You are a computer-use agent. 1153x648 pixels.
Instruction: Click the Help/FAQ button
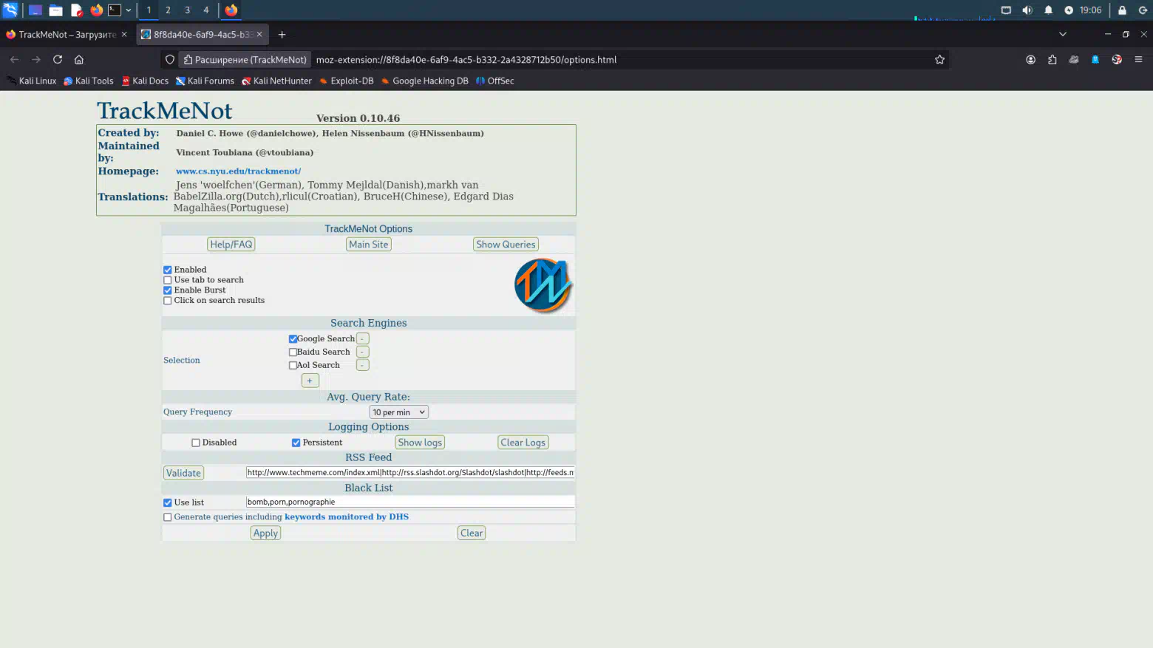coord(231,245)
